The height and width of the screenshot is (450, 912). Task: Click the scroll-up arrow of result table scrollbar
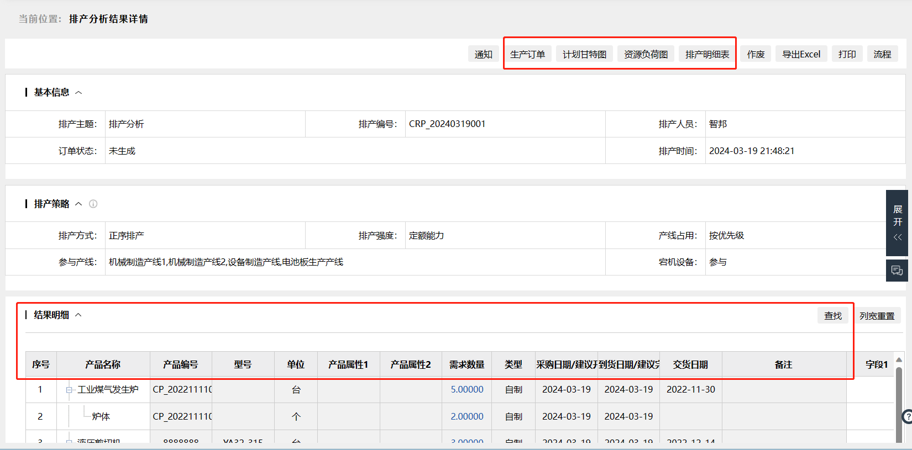coord(899,360)
